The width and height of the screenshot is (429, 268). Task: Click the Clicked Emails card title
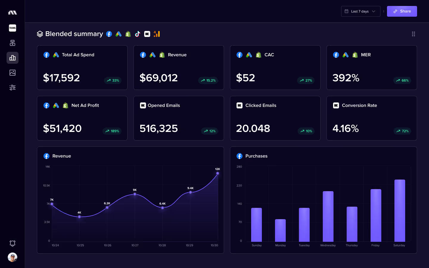point(261,105)
